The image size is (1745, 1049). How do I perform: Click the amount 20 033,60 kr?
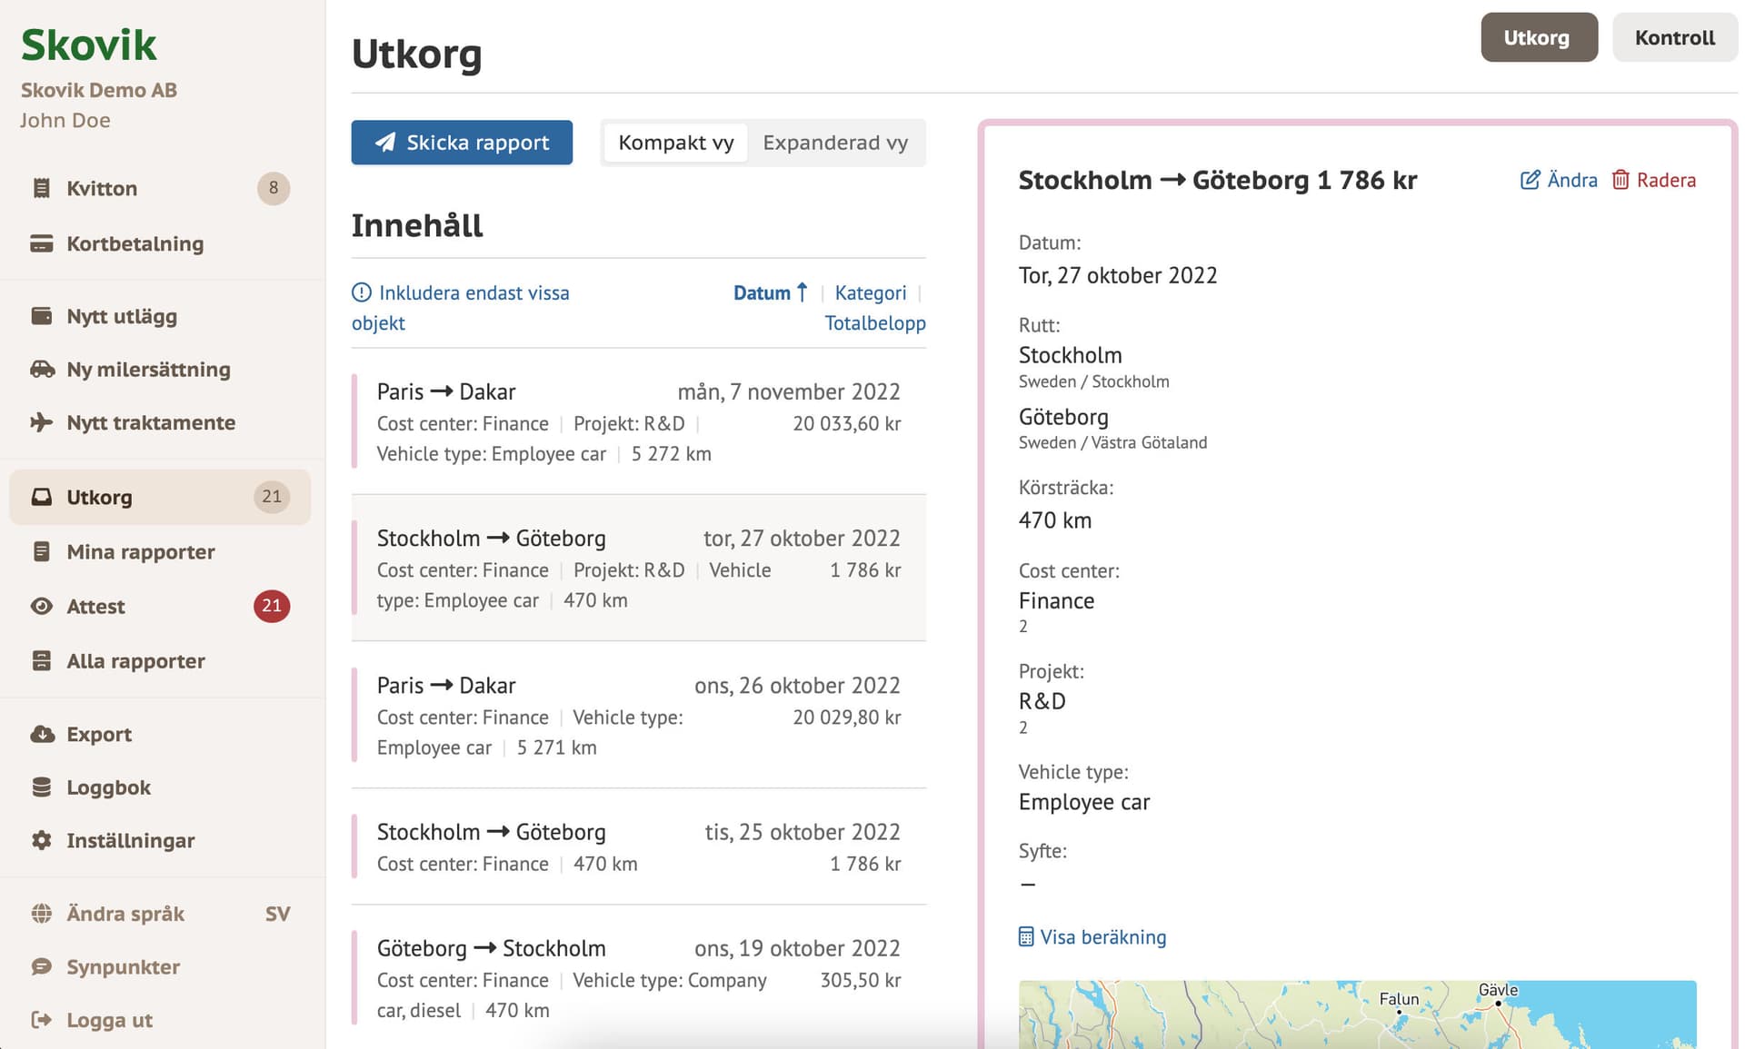click(x=846, y=423)
